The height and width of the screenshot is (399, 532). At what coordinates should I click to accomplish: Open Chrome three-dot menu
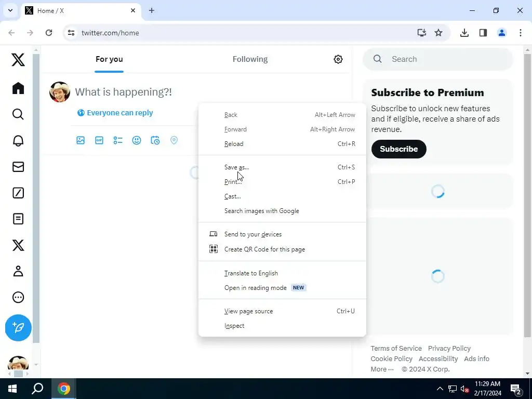tap(521, 33)
